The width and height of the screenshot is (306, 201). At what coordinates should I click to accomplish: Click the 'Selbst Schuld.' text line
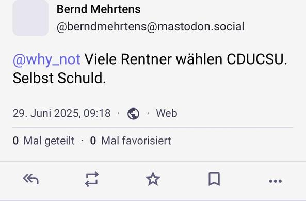(x=59, y=78)
